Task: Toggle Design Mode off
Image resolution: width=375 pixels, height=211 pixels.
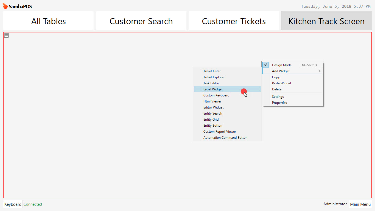Action: tap(282, 65)
